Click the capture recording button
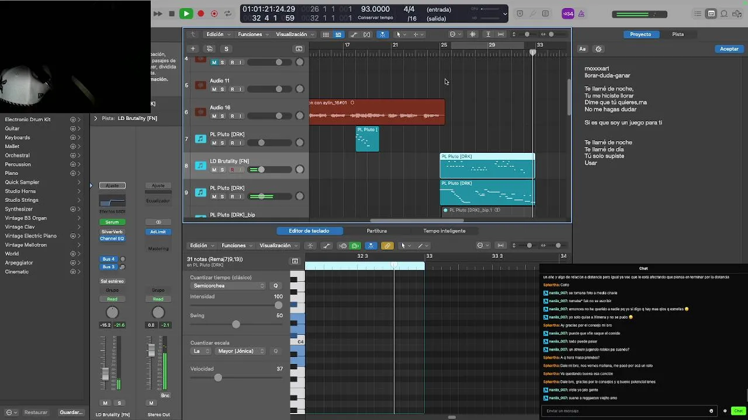The width and height of the screenshot is (748, 420). (x=214, y=13)
